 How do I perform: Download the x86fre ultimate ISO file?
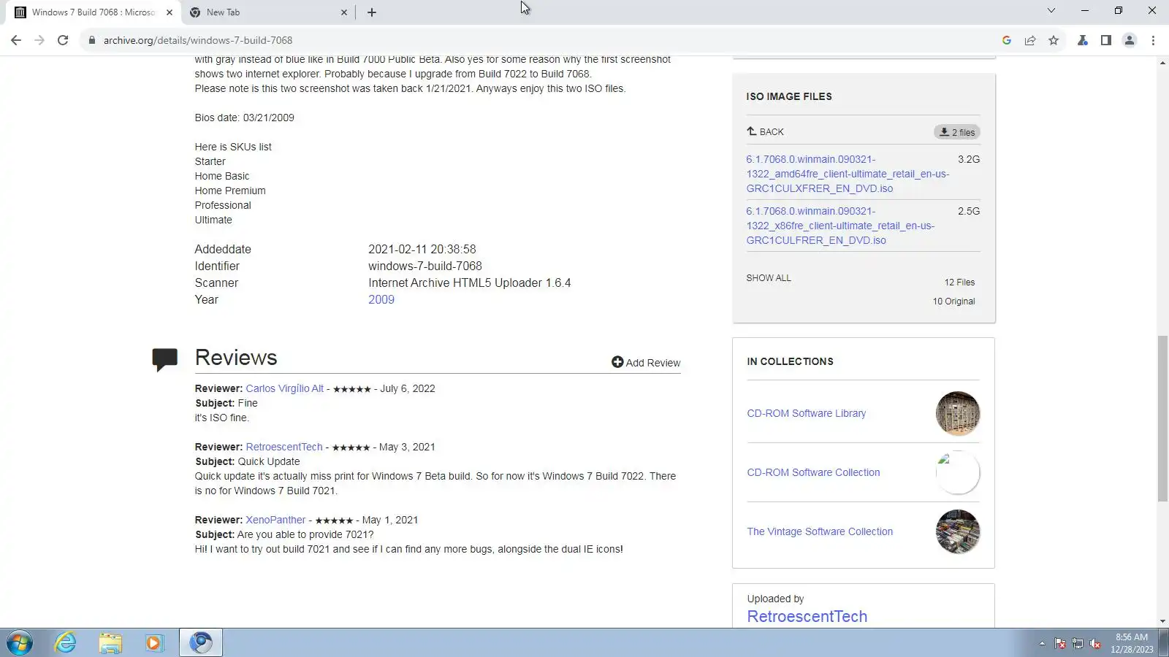point(840,226)
